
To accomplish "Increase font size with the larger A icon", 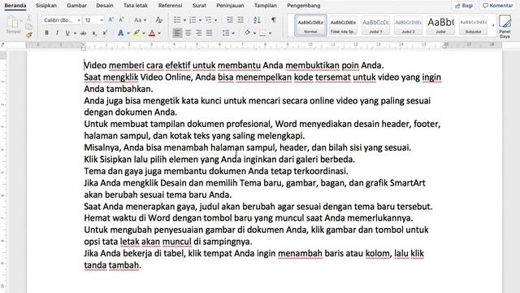I will [111, 20].
